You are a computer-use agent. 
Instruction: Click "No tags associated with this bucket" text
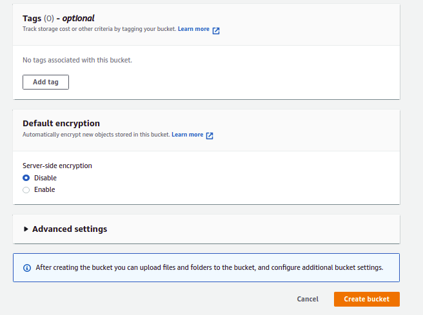point(77,60)
